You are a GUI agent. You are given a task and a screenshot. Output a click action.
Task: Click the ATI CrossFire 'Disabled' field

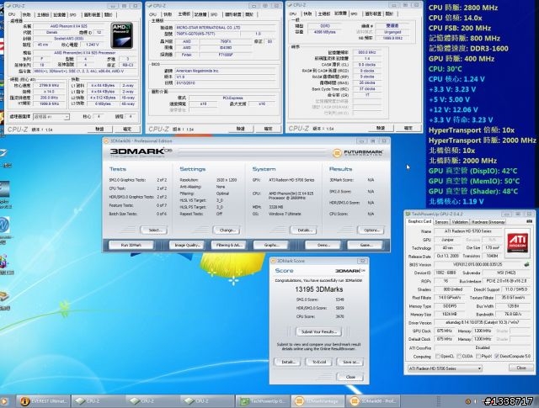(483, 347)
